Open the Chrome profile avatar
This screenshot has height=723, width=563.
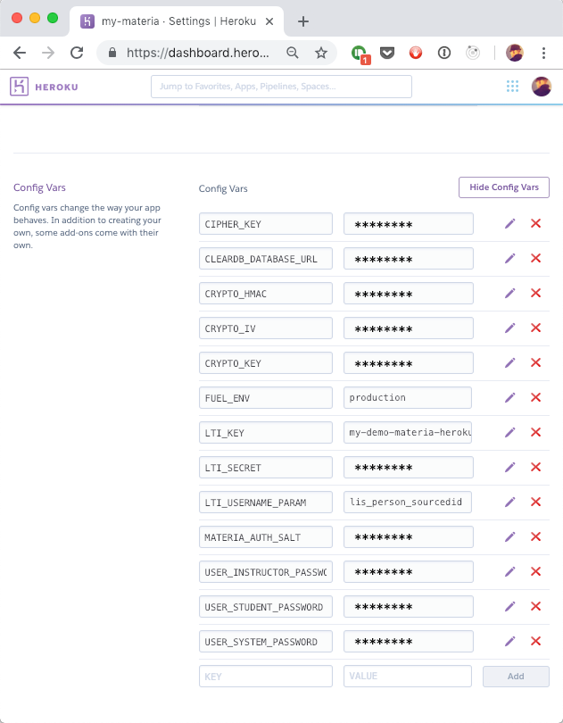515,53
